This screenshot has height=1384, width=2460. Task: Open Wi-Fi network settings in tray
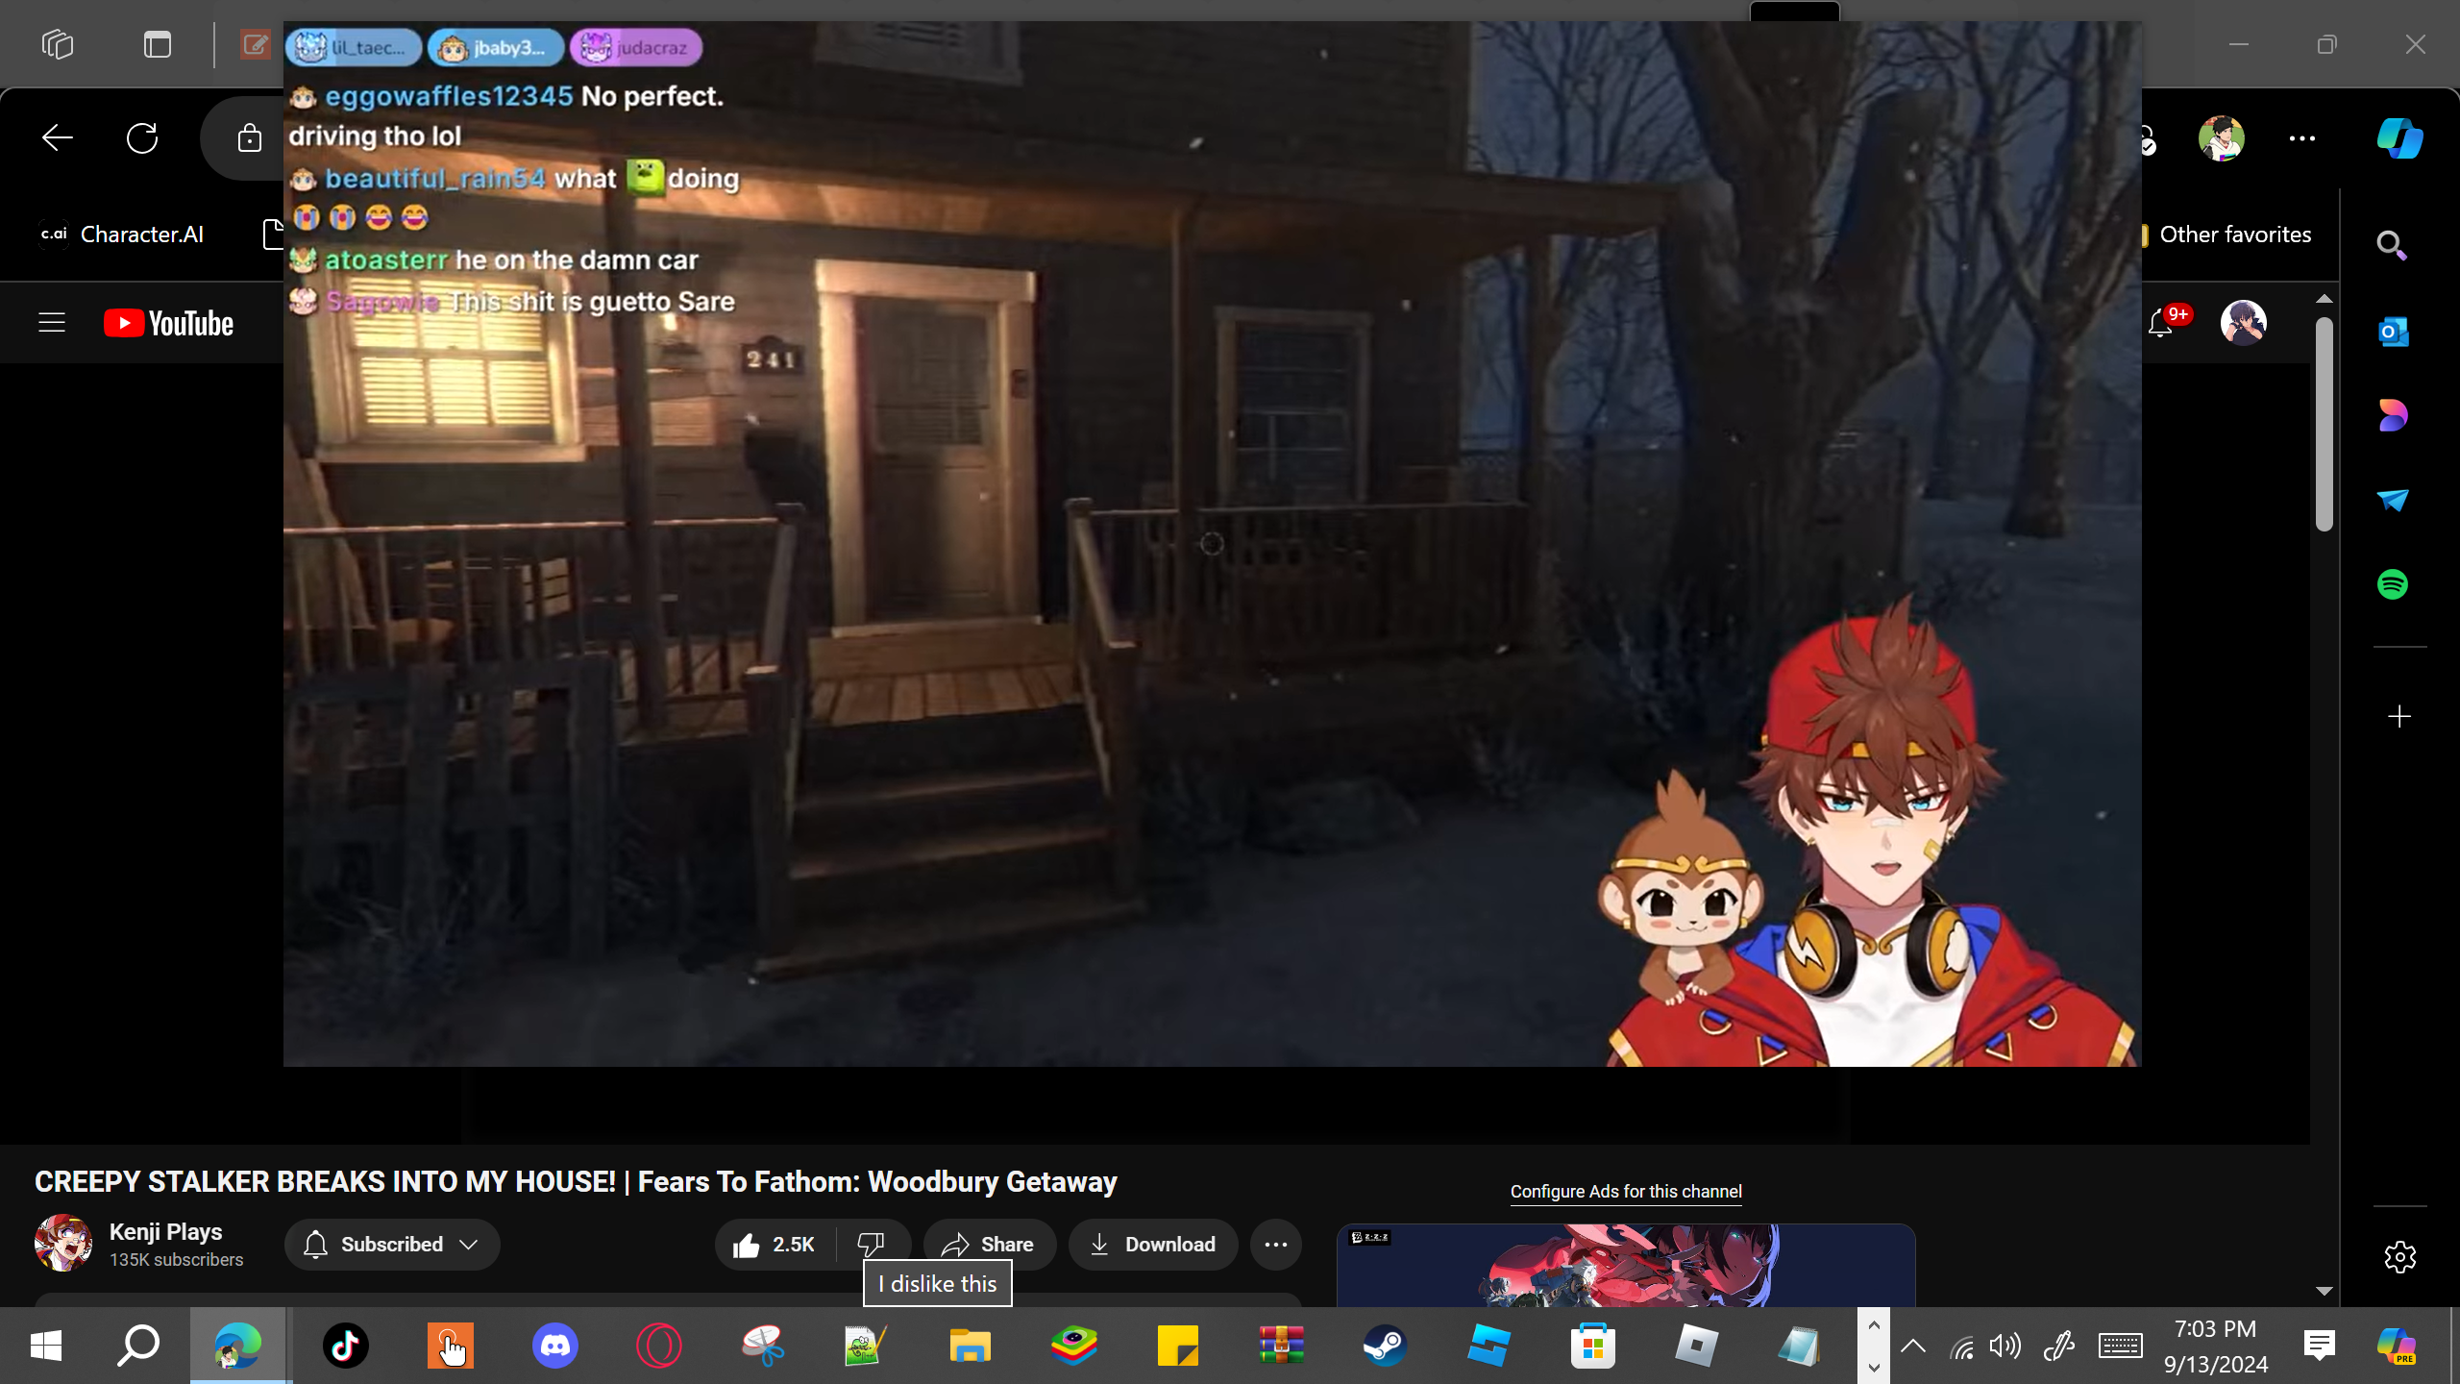tap(1962, 1347)
